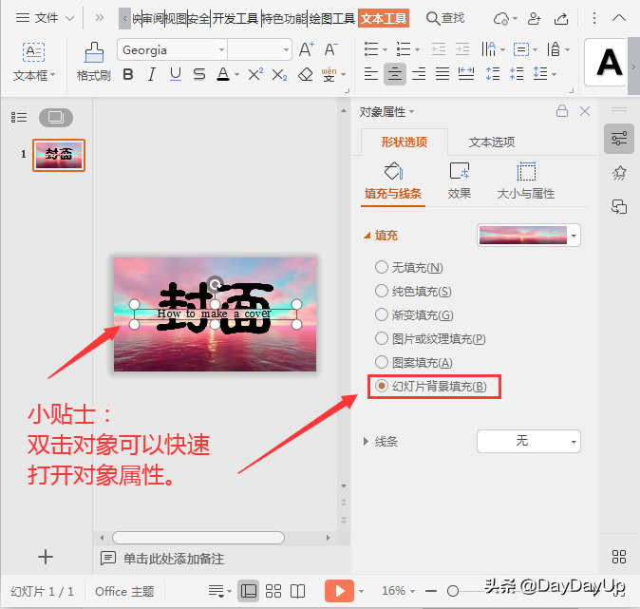
Task: Expand the 线条 line section
Action: click(x=366, y=441)
